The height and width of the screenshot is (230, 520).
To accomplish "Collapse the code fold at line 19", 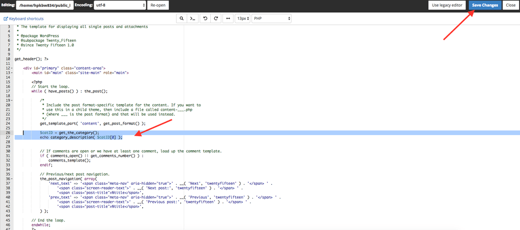I will coord(12,100).
